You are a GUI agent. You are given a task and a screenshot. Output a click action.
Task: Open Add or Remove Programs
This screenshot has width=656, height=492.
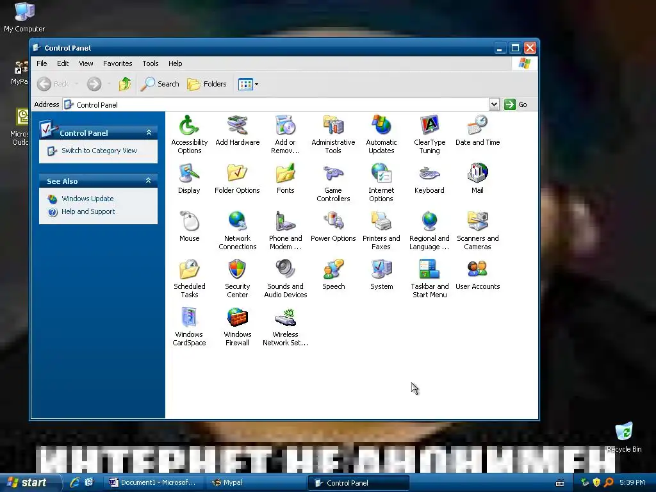coord(285,135)
